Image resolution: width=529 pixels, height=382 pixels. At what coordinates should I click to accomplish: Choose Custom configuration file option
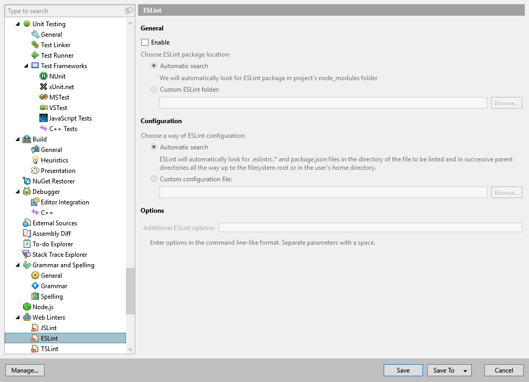click(154, 179)
